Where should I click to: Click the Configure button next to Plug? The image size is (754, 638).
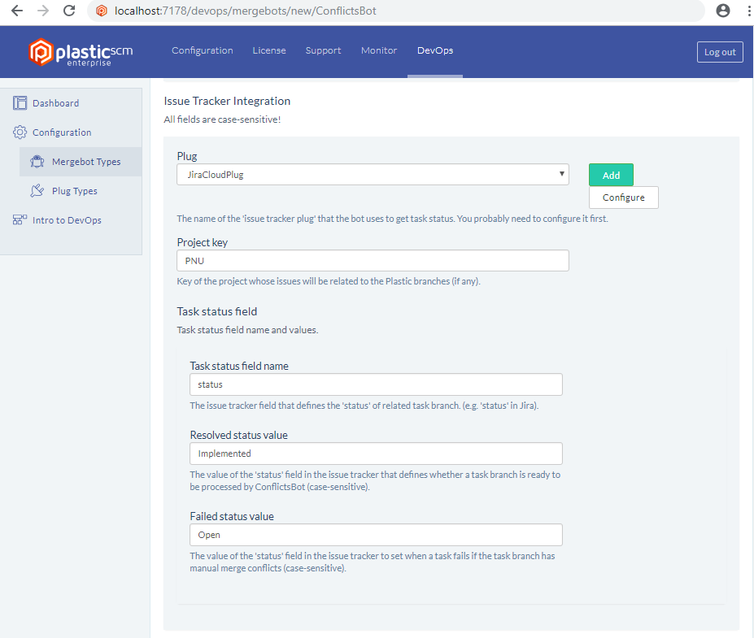[624, 197]
